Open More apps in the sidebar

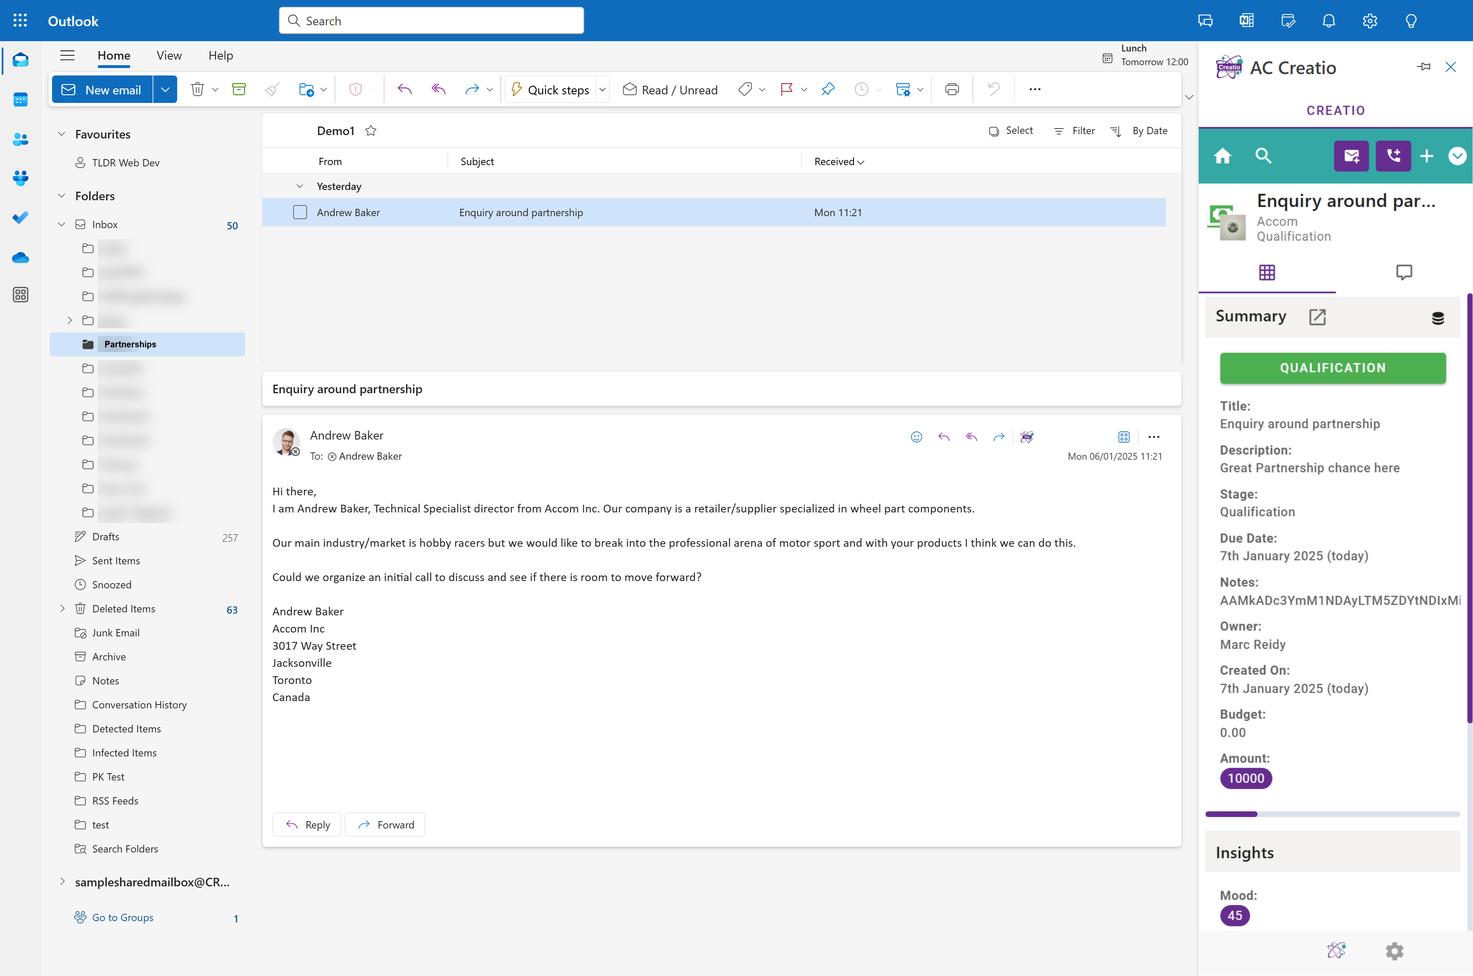pos(21,295)
